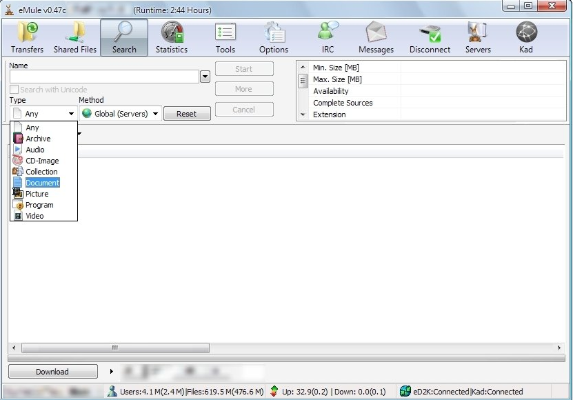Image resolution: width=573 pixels, height=400 pixels.
Task: Toggle Search with Unicode checkbox
Action: [x=14, y=89]
